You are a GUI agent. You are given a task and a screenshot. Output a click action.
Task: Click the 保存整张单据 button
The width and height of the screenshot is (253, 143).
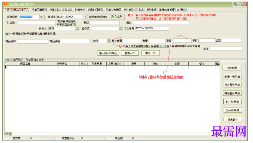click(232, 85)
